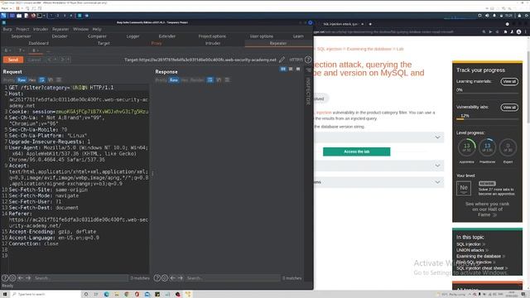The width and height of the screenshot is (530, 298).
Task: Open history dropdown beside back arrow
Action: (55, 60)
